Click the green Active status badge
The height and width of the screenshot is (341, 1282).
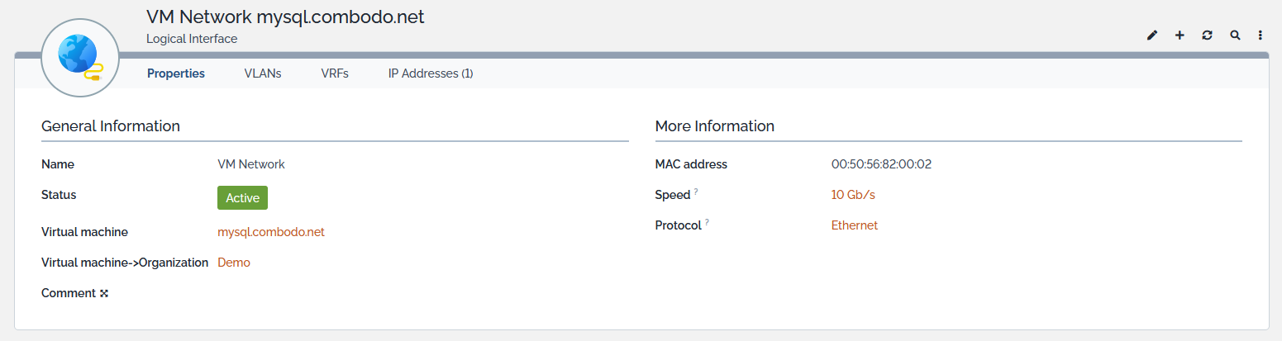[x=242, y=198]
